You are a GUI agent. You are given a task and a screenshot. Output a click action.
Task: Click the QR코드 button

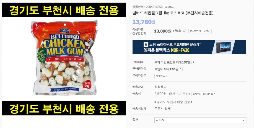[169, 7]
